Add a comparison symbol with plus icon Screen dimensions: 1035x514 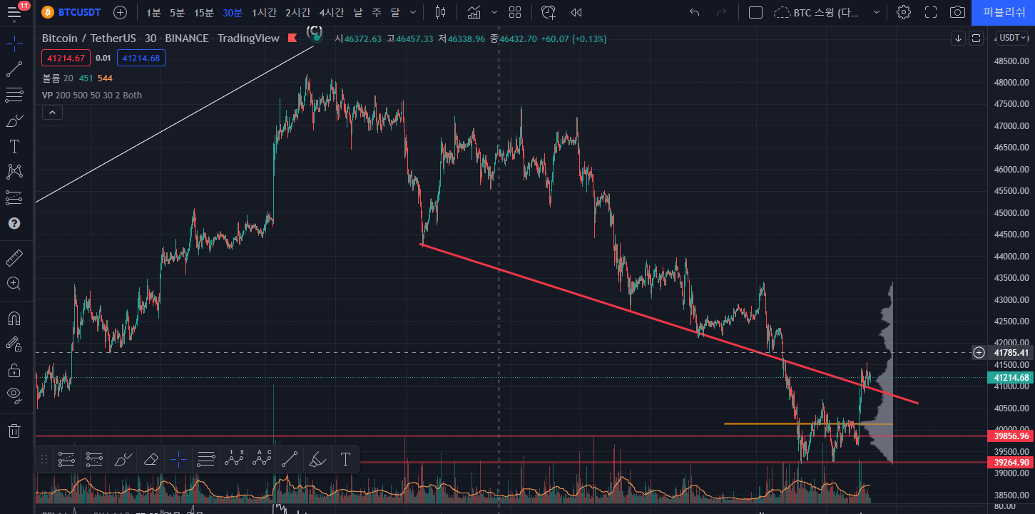point(121,12)
